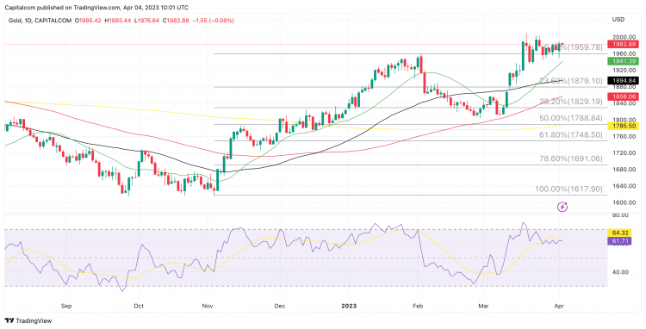The height and width of the screenshot is (329, 646).
Task: Click the −1.55 (−0.08%) change value
Action: click(213, 20)
